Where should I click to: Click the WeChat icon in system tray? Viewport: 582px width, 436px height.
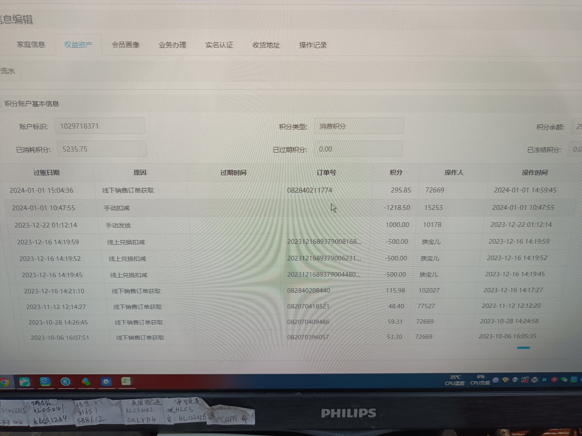click(x=564, y=379)
